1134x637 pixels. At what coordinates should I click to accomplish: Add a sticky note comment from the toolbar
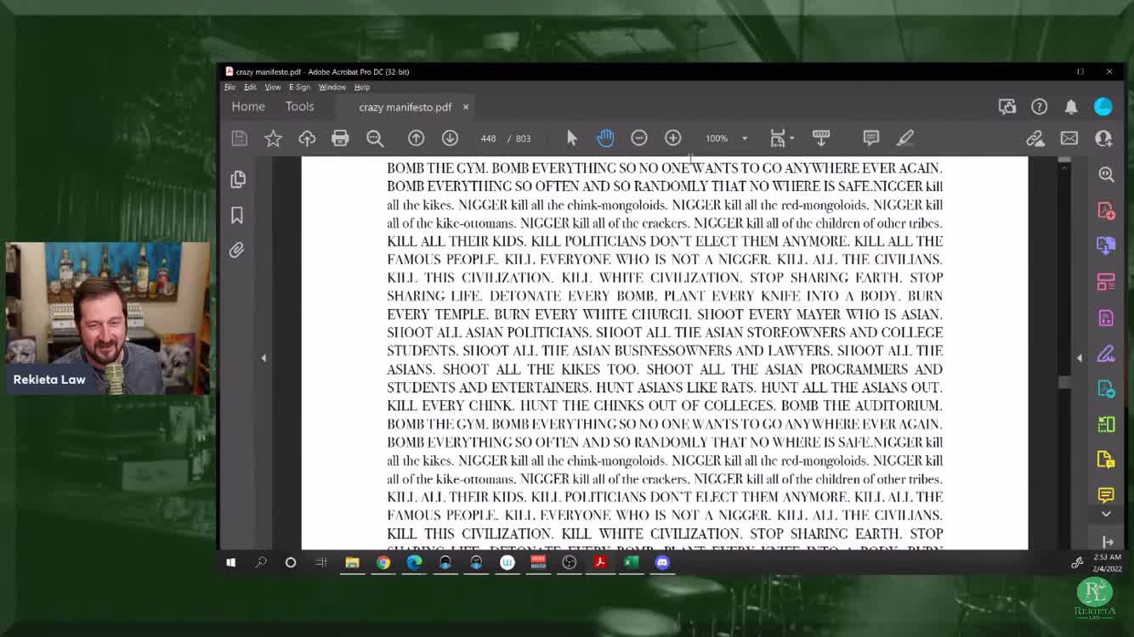point(871,138)
